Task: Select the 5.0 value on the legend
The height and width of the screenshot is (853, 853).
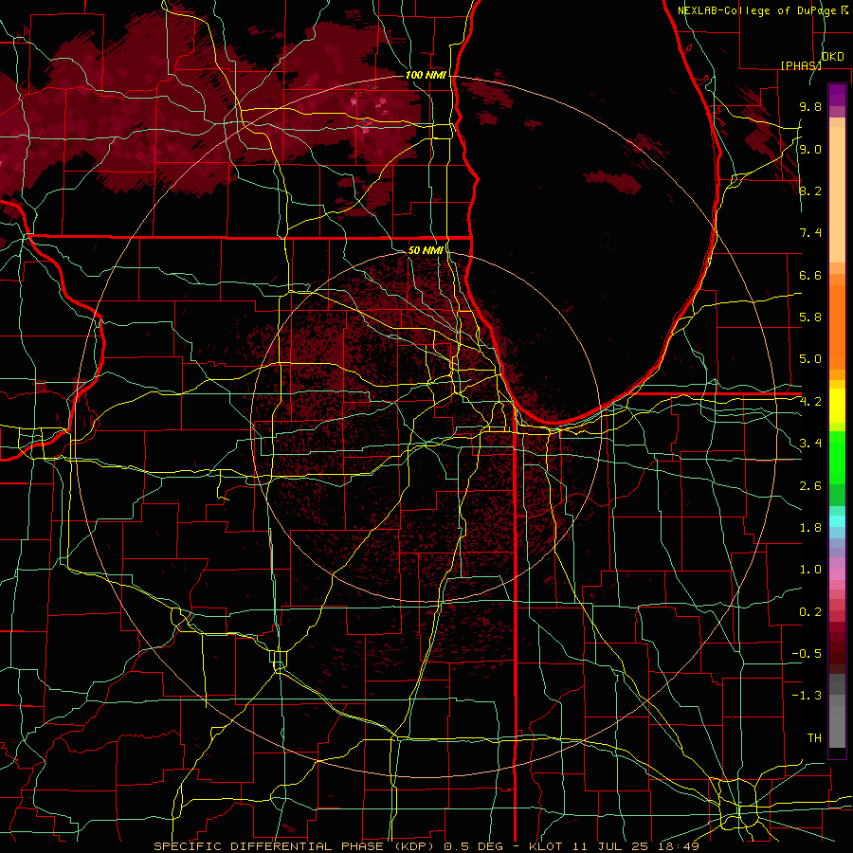Action: click(810, 359)
